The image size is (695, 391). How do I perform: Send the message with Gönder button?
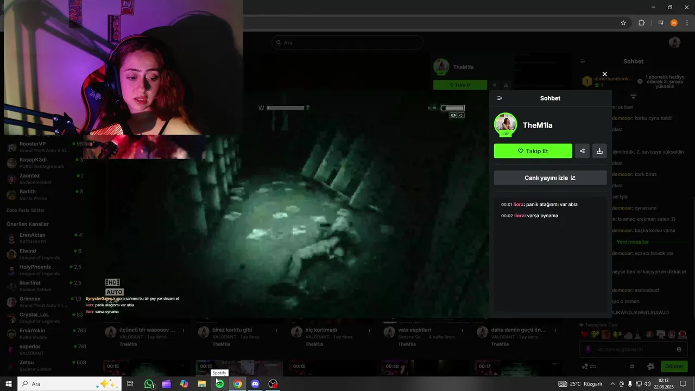[x=674, y=367]
